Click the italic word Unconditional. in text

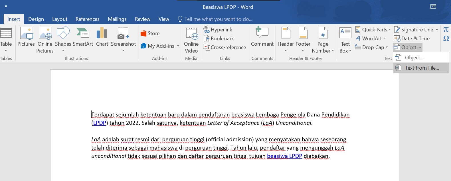(294, 123)
